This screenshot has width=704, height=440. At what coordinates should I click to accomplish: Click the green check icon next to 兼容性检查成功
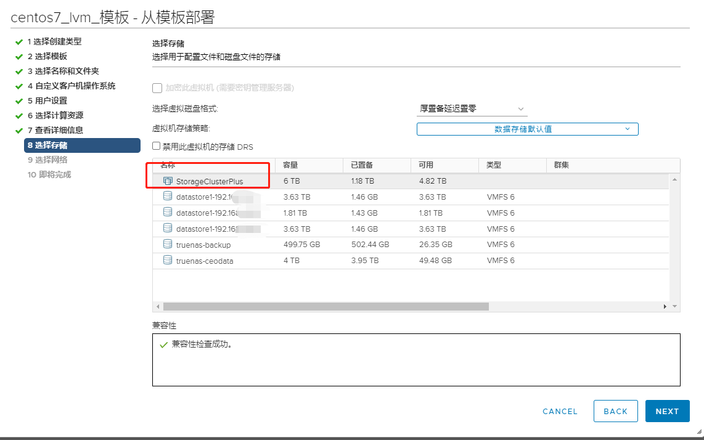coord(163,344)
